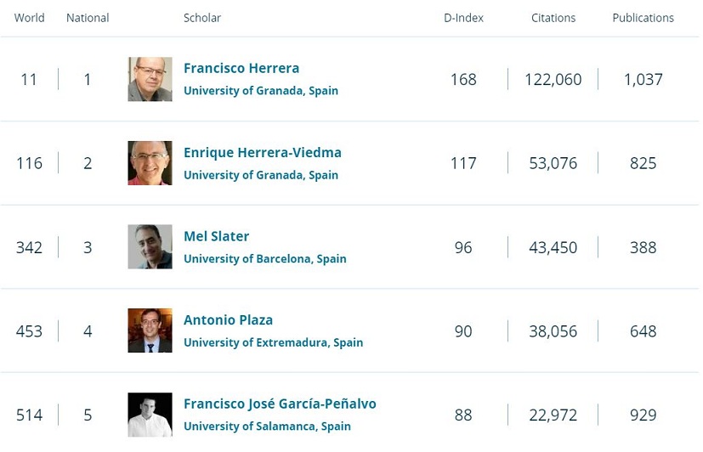Open Francisco Herrera's profile photo
This screenshot has width=703, height=452.
click(150, 79)
